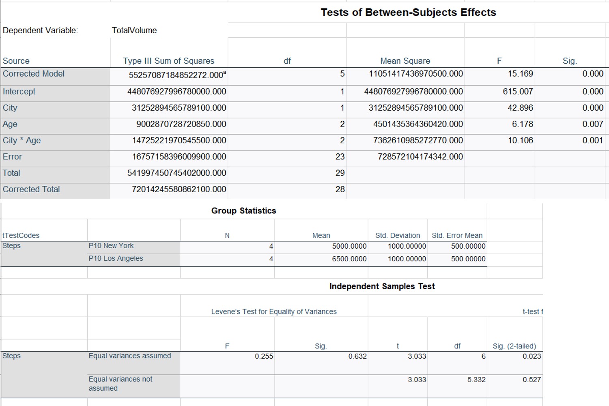Click the City sum of squares 31252894565789100.000
This screenshot has height=406, width=609.
(x=179, y=108)
